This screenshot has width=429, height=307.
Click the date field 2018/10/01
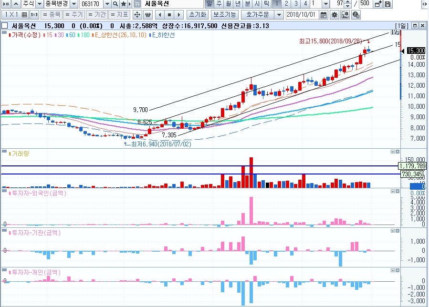(302, 14)
